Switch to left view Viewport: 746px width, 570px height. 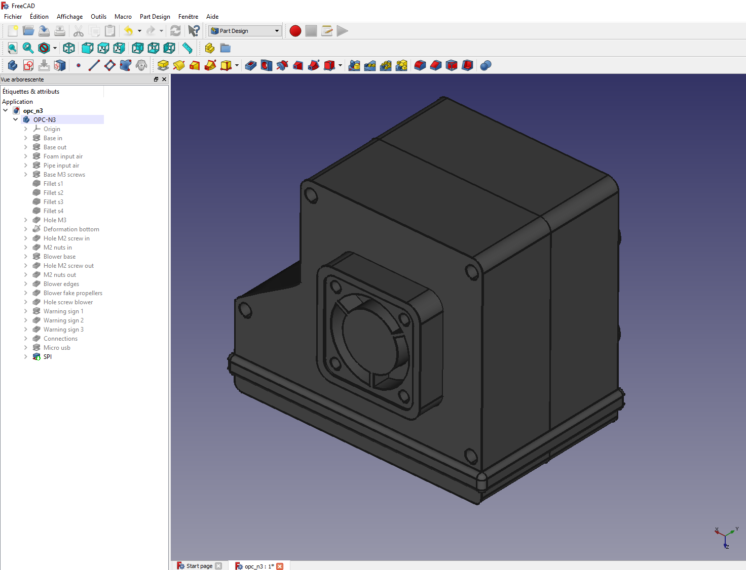pyautogui.click(x=169, y=48)
